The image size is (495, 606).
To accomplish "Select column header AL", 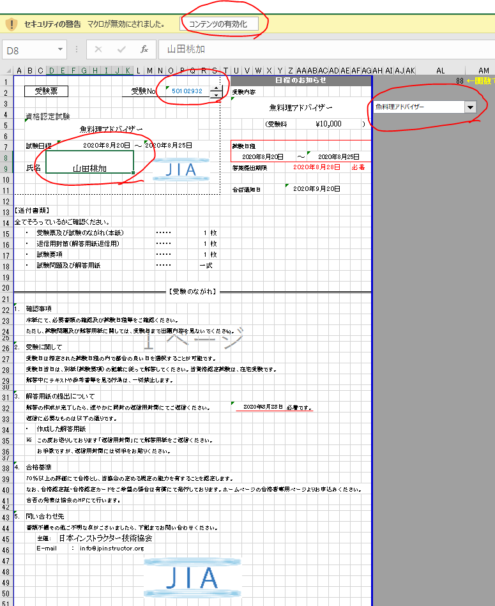I will tap(440, 70).
